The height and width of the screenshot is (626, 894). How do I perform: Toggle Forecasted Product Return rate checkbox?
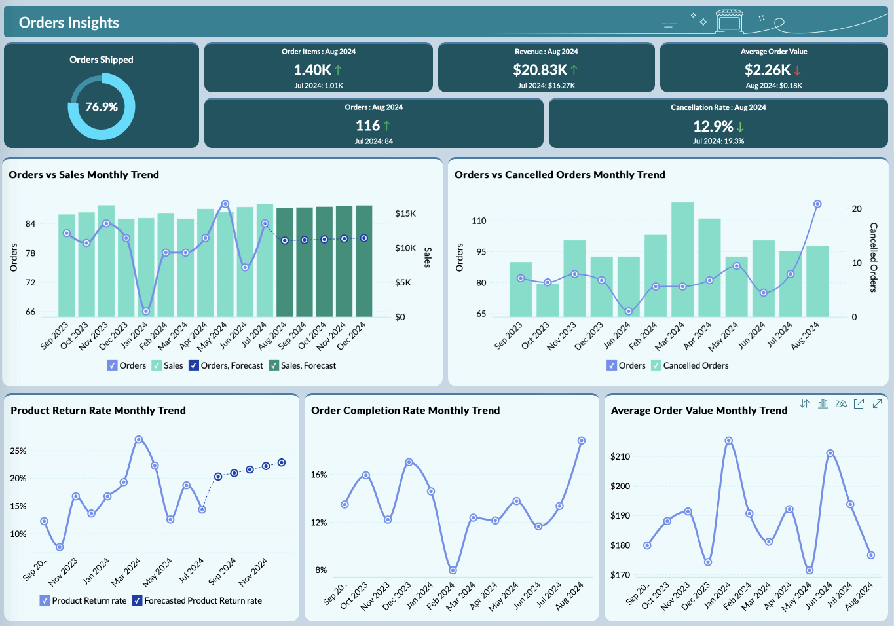click(137, 600)
